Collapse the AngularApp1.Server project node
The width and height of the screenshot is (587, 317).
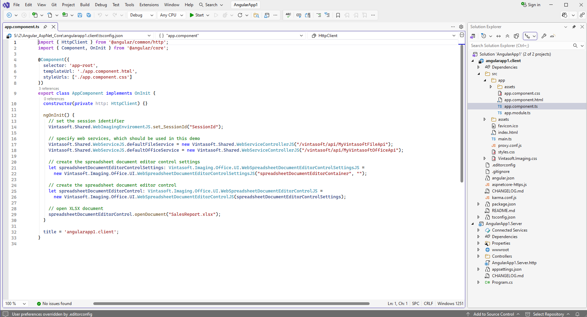pos(472,224)
